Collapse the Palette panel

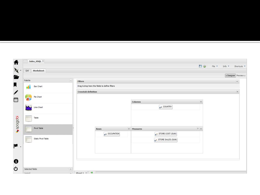coord(71,80)
